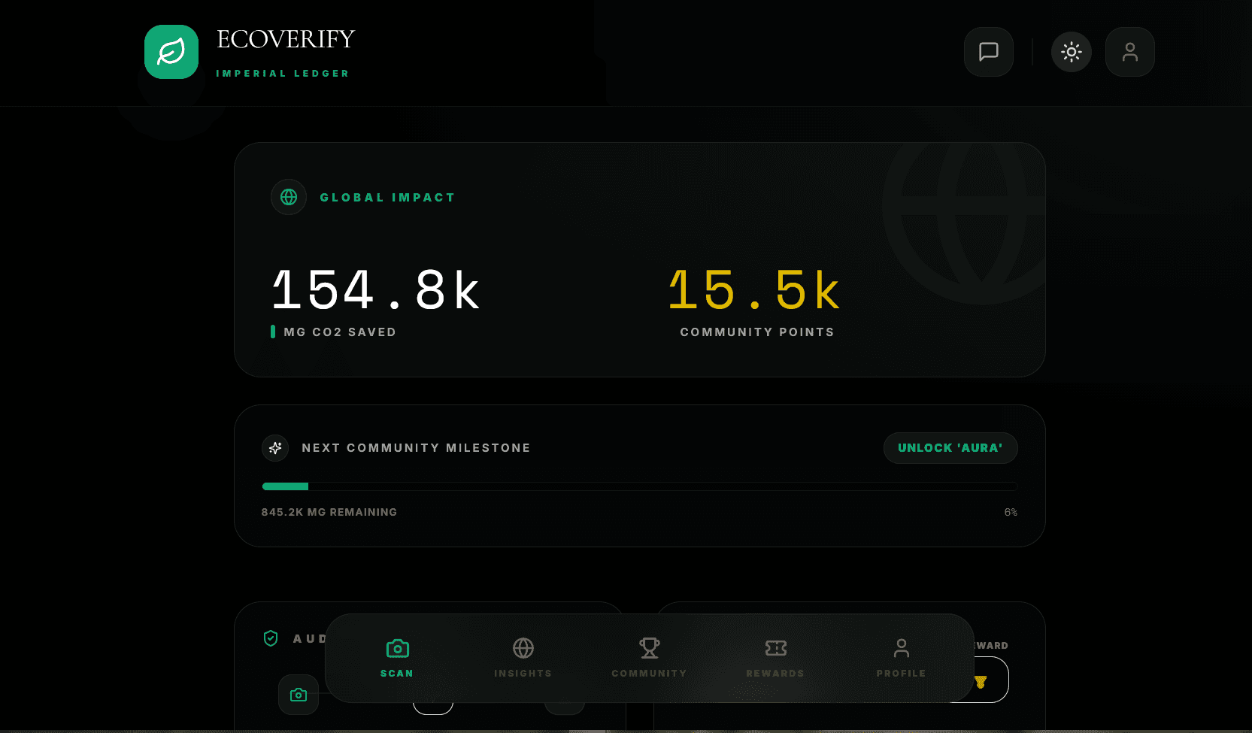The height and width of the screenshot is (733, 1252).
Task: Switch to the Insights tab
Action: (x=523, y=658)
